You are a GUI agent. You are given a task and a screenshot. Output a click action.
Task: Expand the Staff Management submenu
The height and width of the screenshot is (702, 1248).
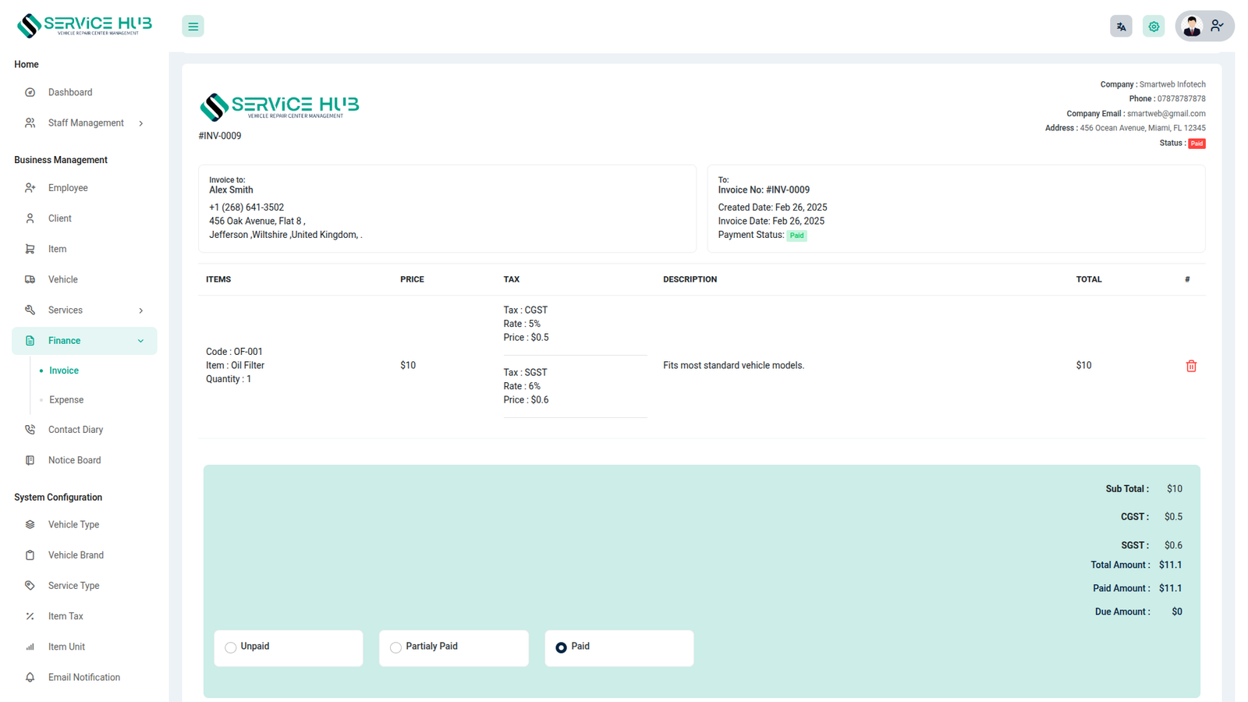[x=141, y=123]
